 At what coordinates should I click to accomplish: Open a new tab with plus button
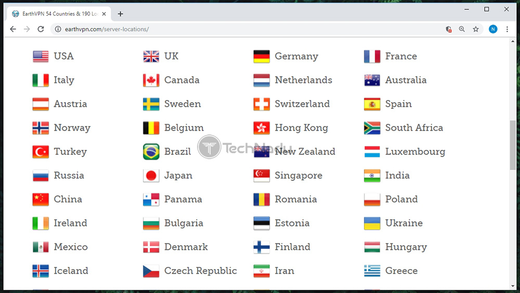pos(121,14)
